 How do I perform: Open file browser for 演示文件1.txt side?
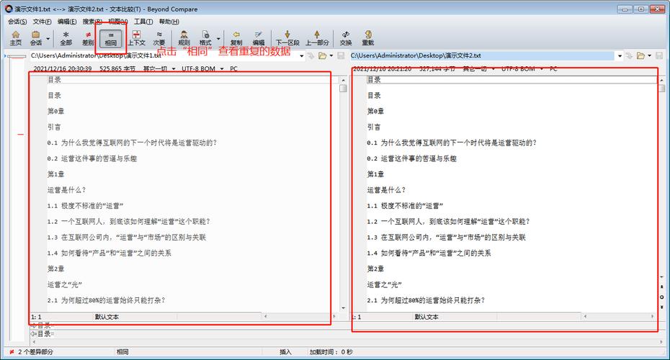[x=322, y=55]
